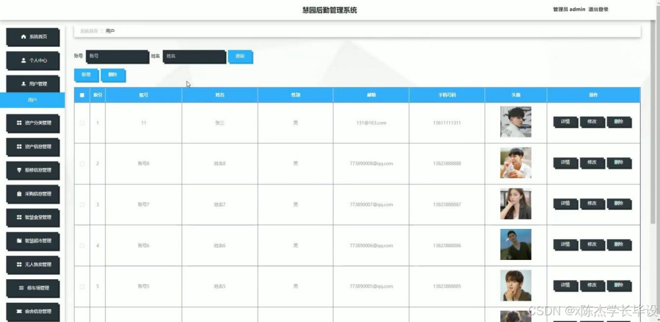The image size is (660, 322).
Task: Delete user 姓名7 via its 删除 button
Action: [x=619, y=204]
